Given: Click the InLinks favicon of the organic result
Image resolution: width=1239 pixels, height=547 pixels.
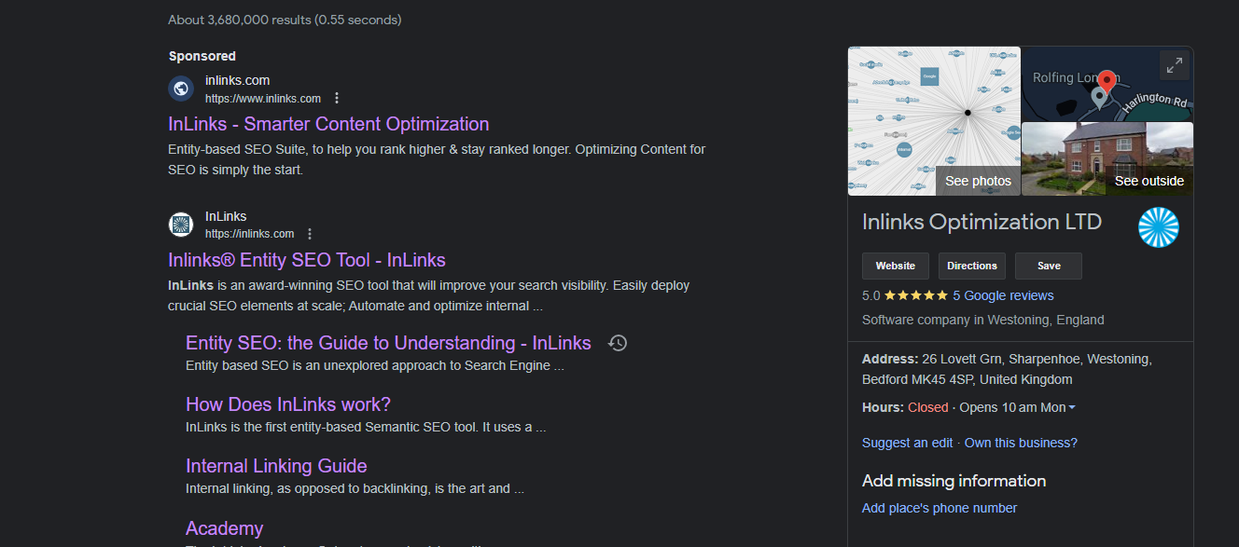Looking at the screenshot, I should coord(181,225).
